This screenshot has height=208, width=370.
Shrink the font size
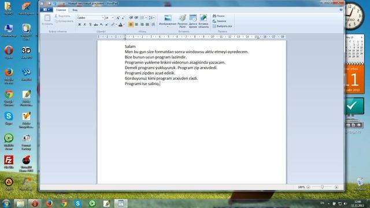pos(123,18)
